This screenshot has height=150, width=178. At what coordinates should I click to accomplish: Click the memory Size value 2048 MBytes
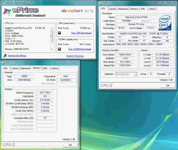tap(24, 80)
